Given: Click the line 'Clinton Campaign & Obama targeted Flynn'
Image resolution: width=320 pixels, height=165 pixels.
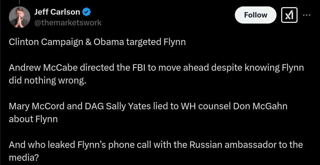Looking at the screenshot, I should 97,42.
